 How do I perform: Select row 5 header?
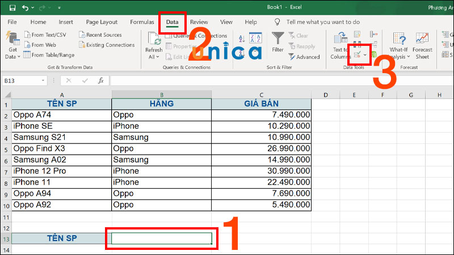(6, 150)
